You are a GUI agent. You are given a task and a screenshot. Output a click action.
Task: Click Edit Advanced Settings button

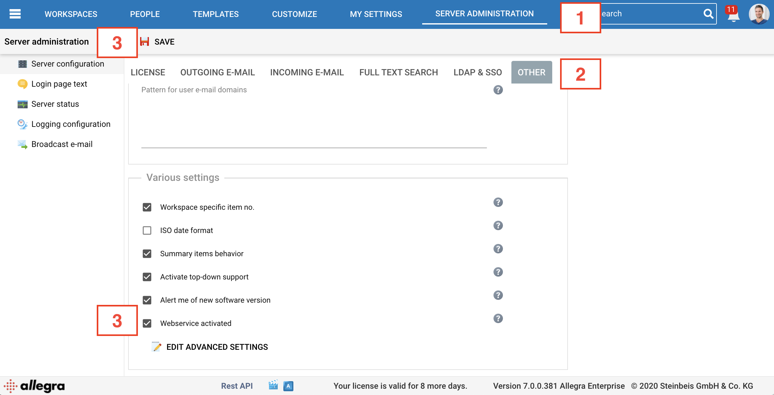(217, 347)
